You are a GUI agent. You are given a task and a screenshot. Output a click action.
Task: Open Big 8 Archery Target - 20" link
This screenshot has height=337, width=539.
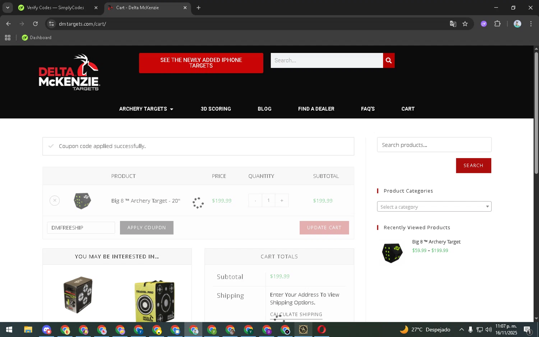[x=146, y=201]
